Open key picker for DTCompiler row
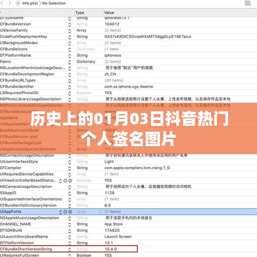Screen dimensions: 257x257 (70, 168)
